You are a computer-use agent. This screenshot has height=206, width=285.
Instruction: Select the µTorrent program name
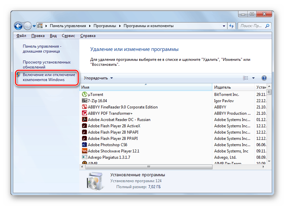(x=96, y=95)
